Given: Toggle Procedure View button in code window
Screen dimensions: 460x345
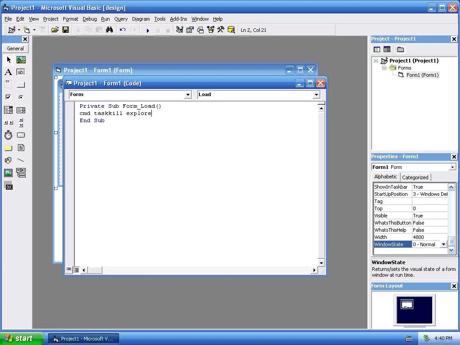Looking at the screenshot, I should point(69,270).
